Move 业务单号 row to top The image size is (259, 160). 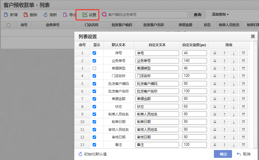(x=244, y=61)
